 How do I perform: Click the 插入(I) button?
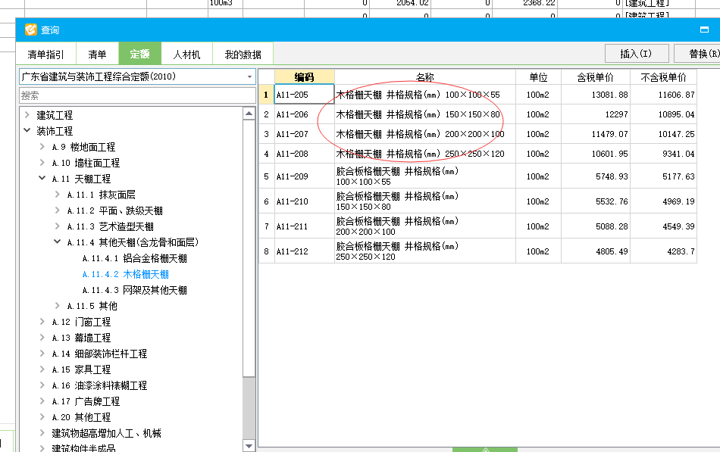[x=636, y=54]
